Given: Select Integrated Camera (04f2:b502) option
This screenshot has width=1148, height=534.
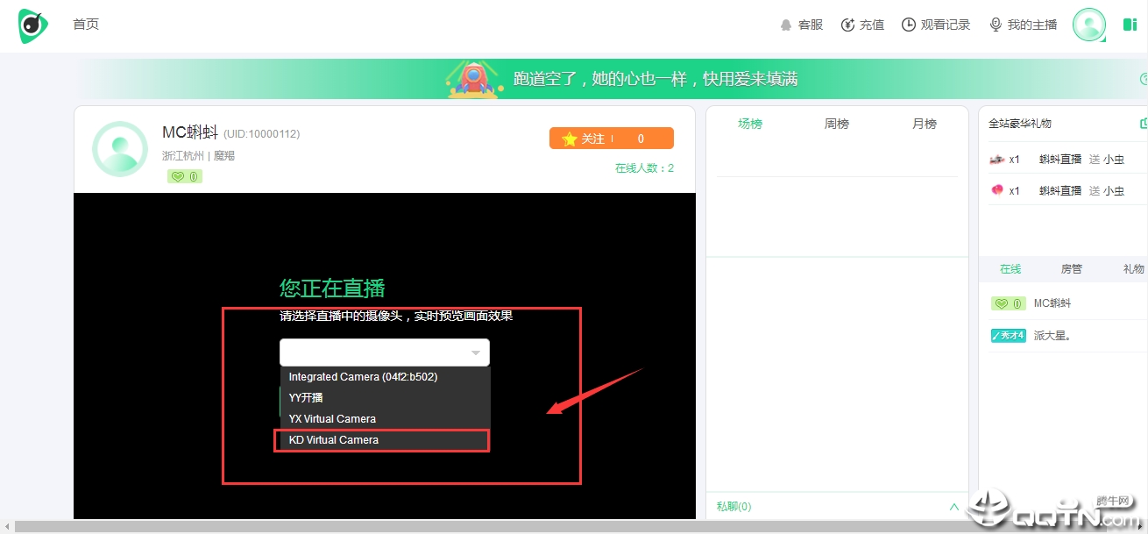Looking at the screenshot, I should (385, 377).
